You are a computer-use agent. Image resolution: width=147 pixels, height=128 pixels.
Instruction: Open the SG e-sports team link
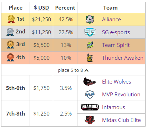(x=116, y=32)
